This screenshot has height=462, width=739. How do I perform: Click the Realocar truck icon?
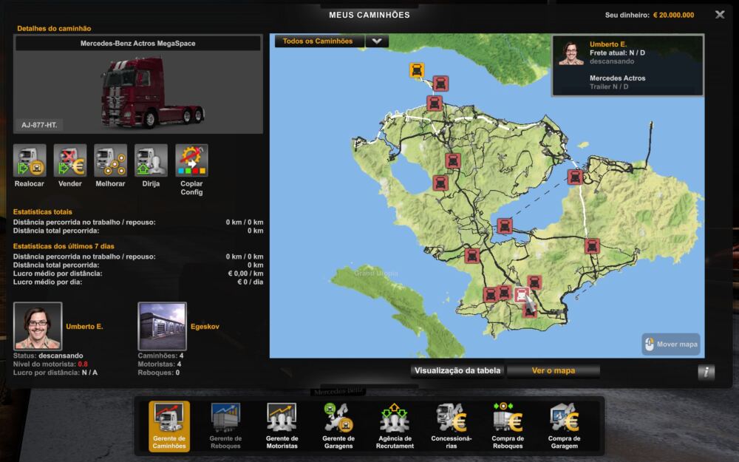click(30, 160)
